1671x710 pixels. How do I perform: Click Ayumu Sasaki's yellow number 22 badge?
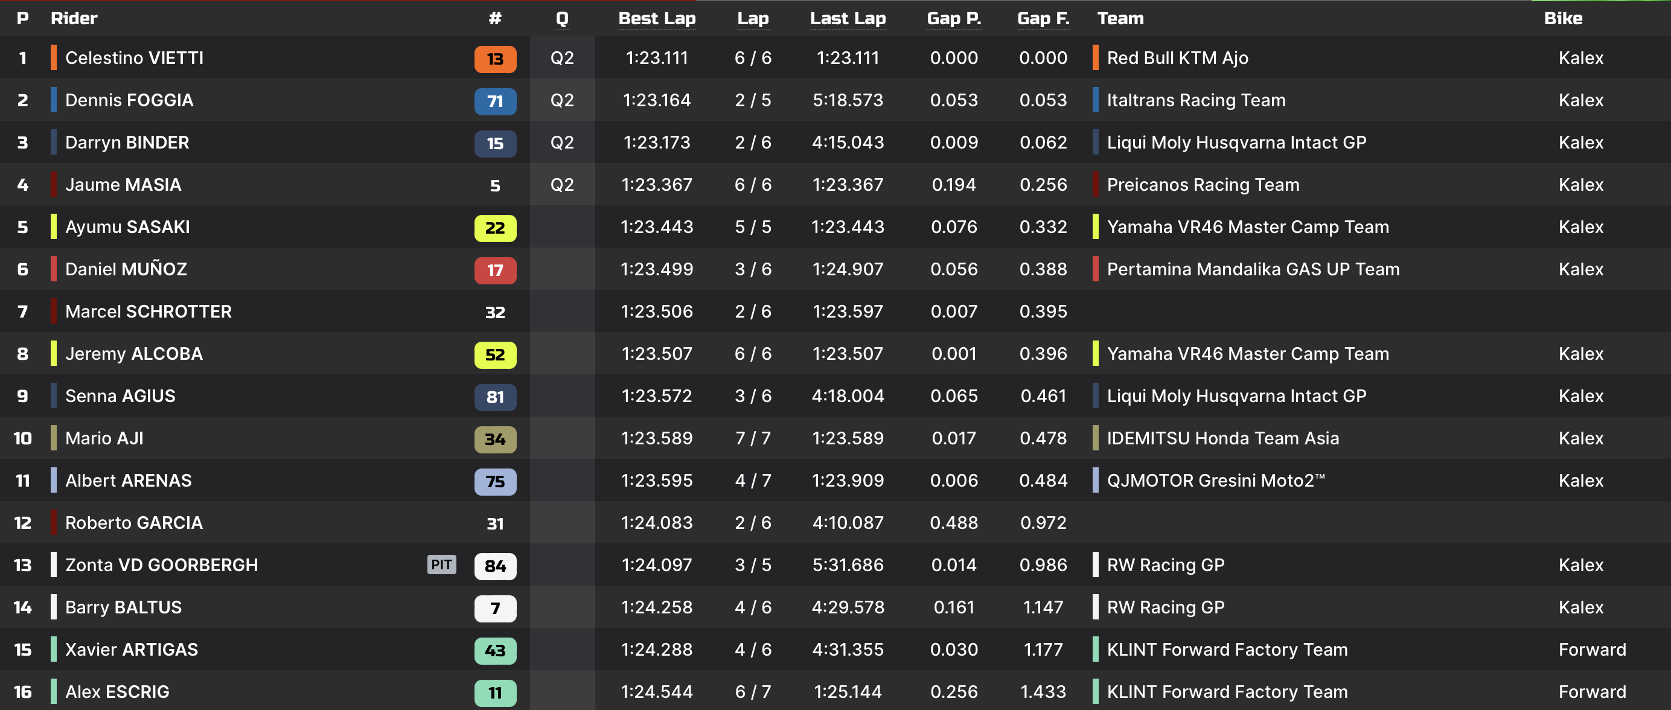(x=495, y=228)
